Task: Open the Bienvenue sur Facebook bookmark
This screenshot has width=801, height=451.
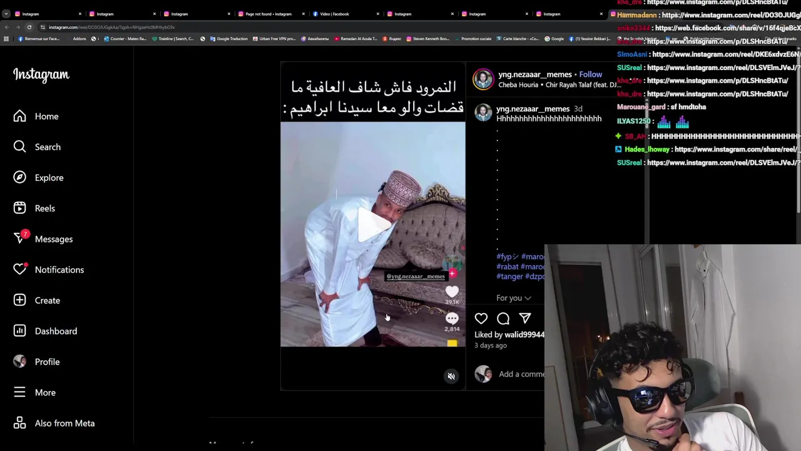Action: [x=39, y=39]
